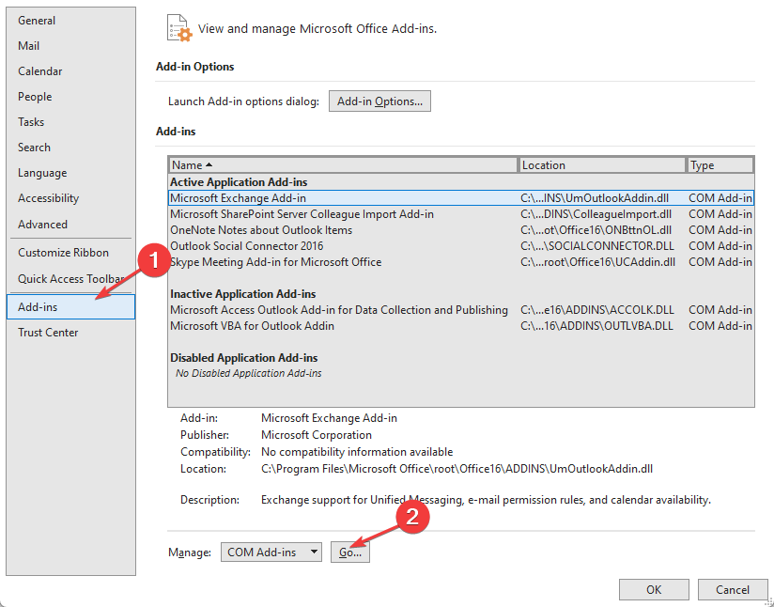Click 'No compatibility information available' text
774x607 pixels.
357,452
